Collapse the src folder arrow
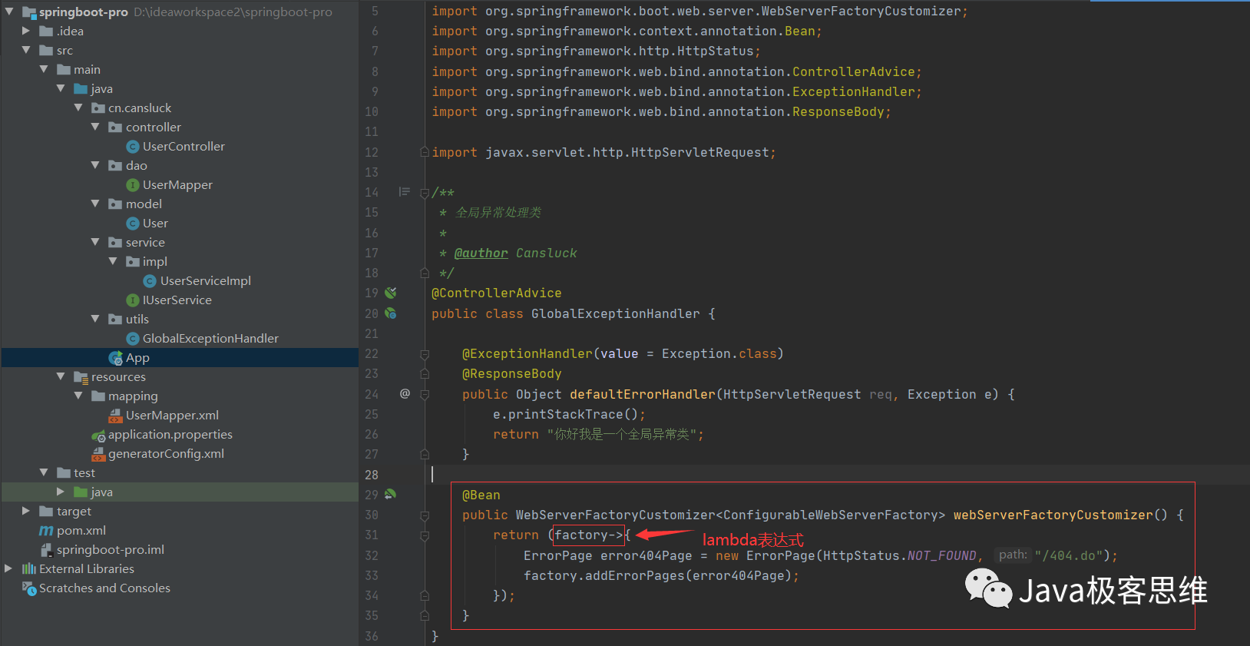The height and width of the screenshot is (646, 1250). [26, 50]
